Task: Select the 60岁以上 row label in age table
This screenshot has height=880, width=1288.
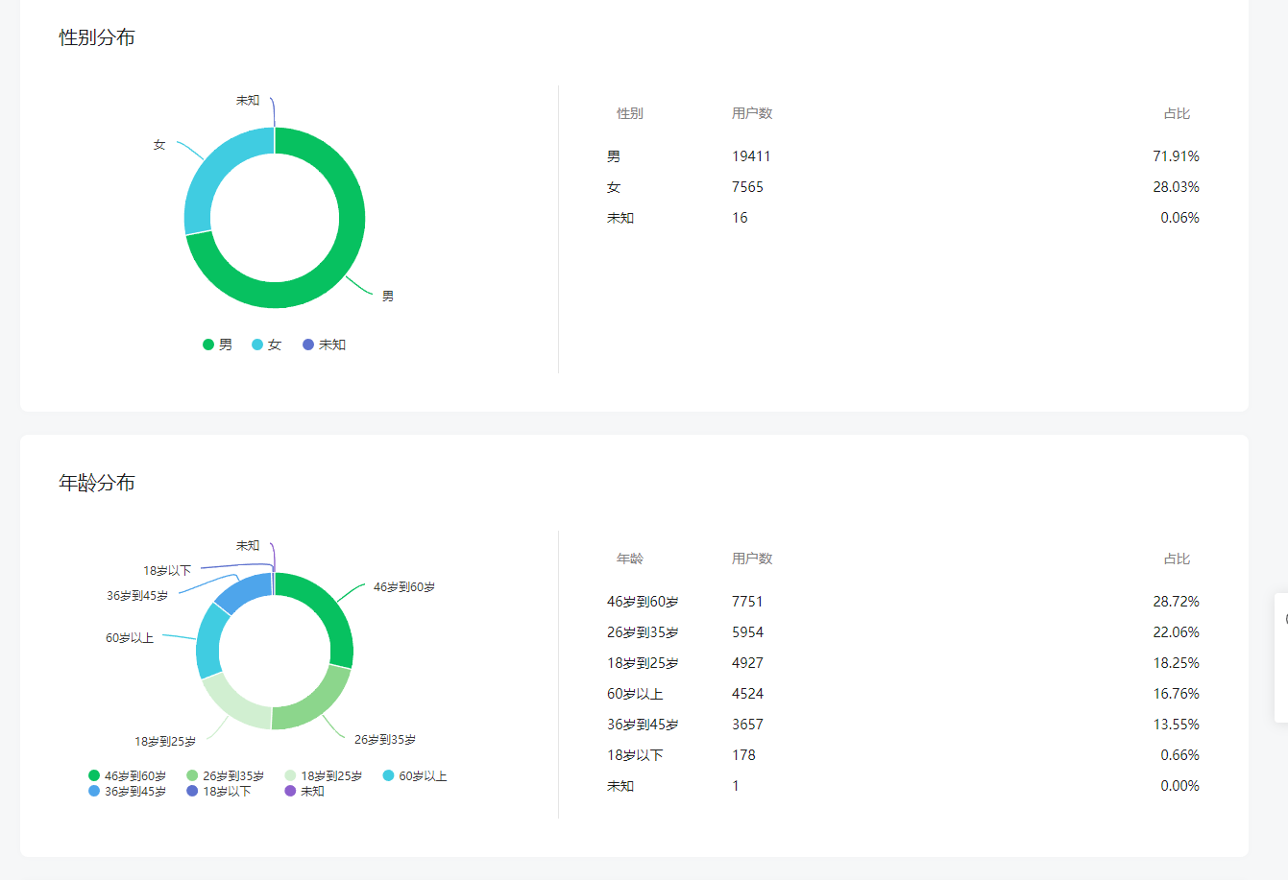Action: pyautogui.click(x=635, y=694)
